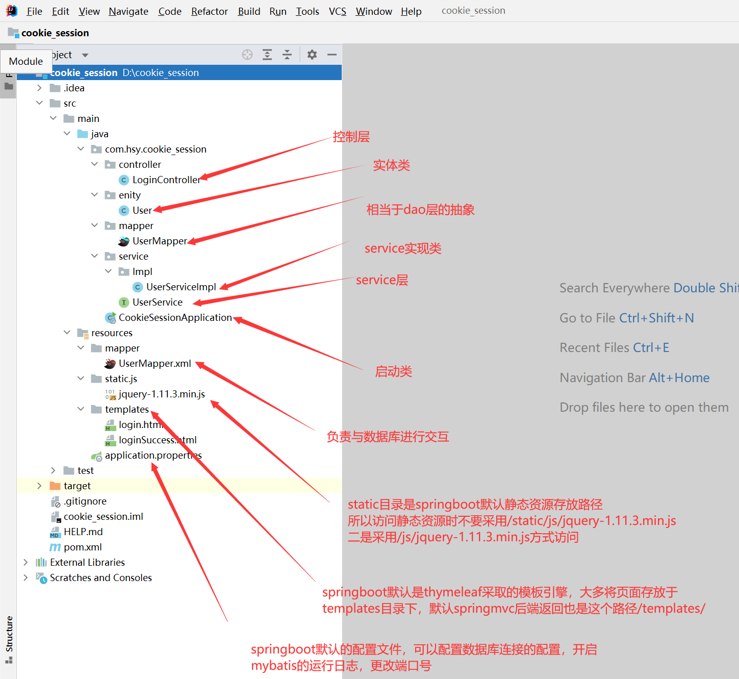
Task: Click the application.properties Spring config icon
Action: point(96,456)
